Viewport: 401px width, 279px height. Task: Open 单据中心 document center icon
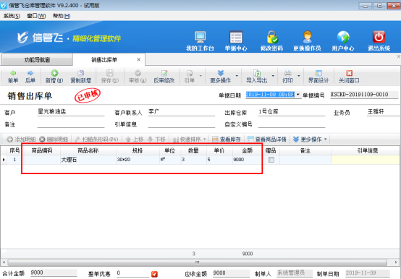(x=236, y=38)
